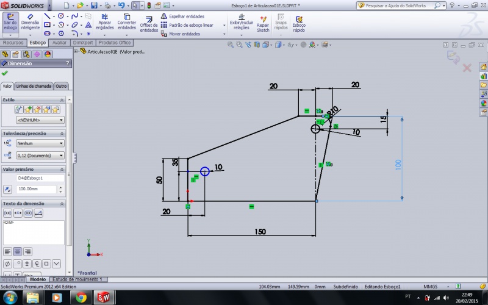
Task: Switch to the DimXpert tab
Action: click(83, 43)
